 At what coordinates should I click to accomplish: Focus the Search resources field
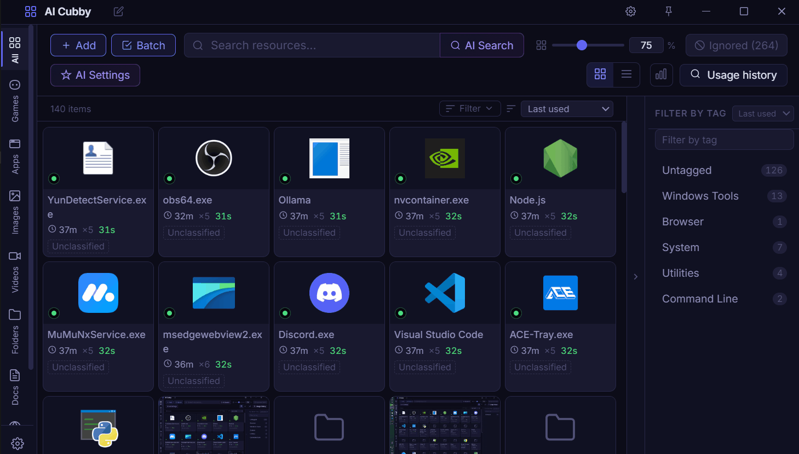pos(312,45)
